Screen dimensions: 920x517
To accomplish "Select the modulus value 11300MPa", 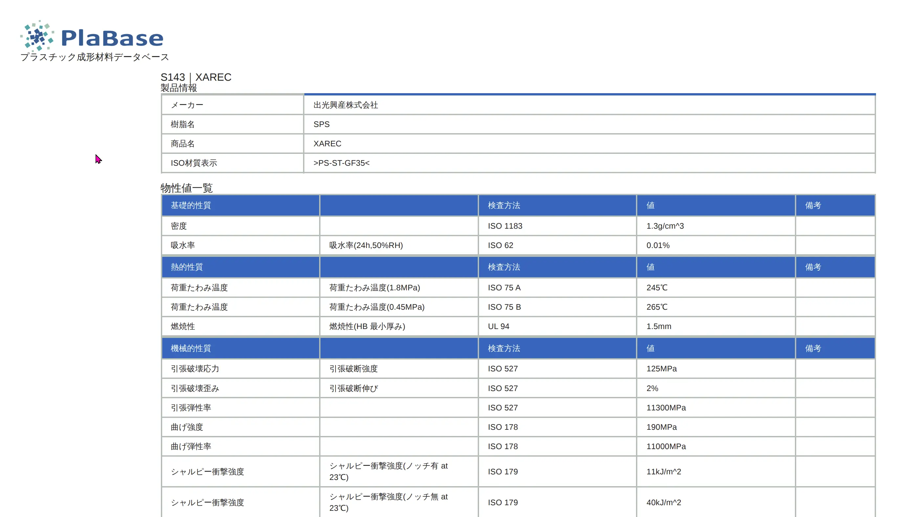I will 666,407.
